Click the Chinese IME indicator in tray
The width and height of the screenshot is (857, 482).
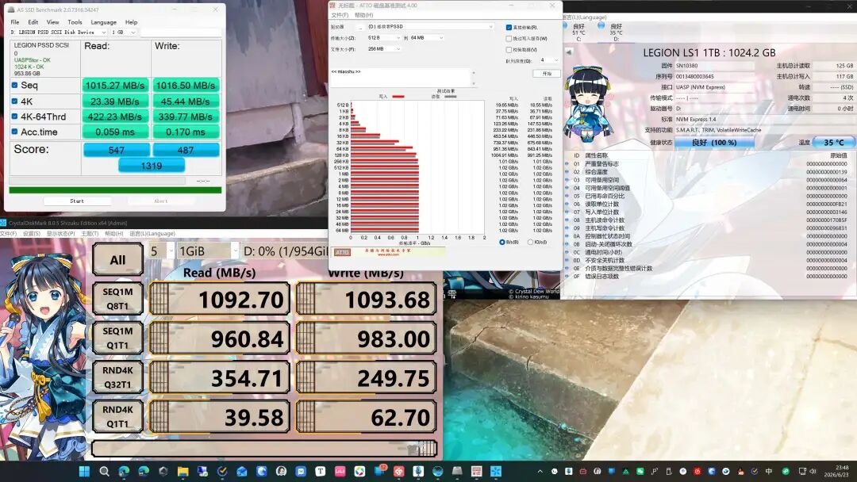coord(769,471)
